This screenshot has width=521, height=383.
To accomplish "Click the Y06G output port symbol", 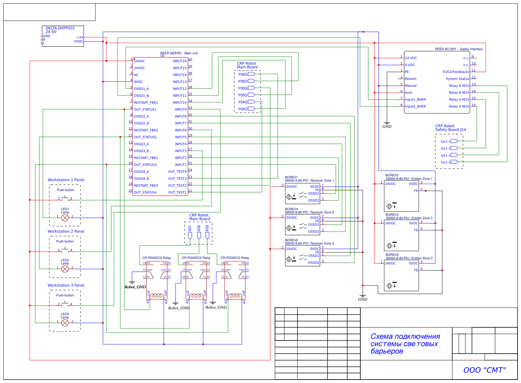I will point(252,74).
